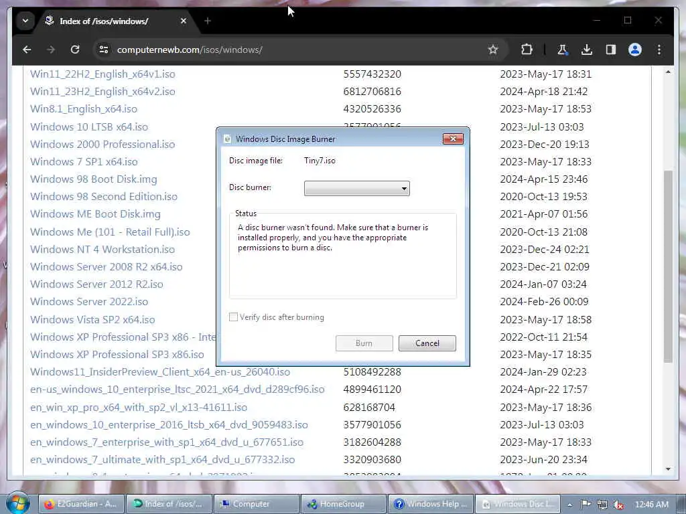Open the Disc burner dropdown

[x=357, y=188]
